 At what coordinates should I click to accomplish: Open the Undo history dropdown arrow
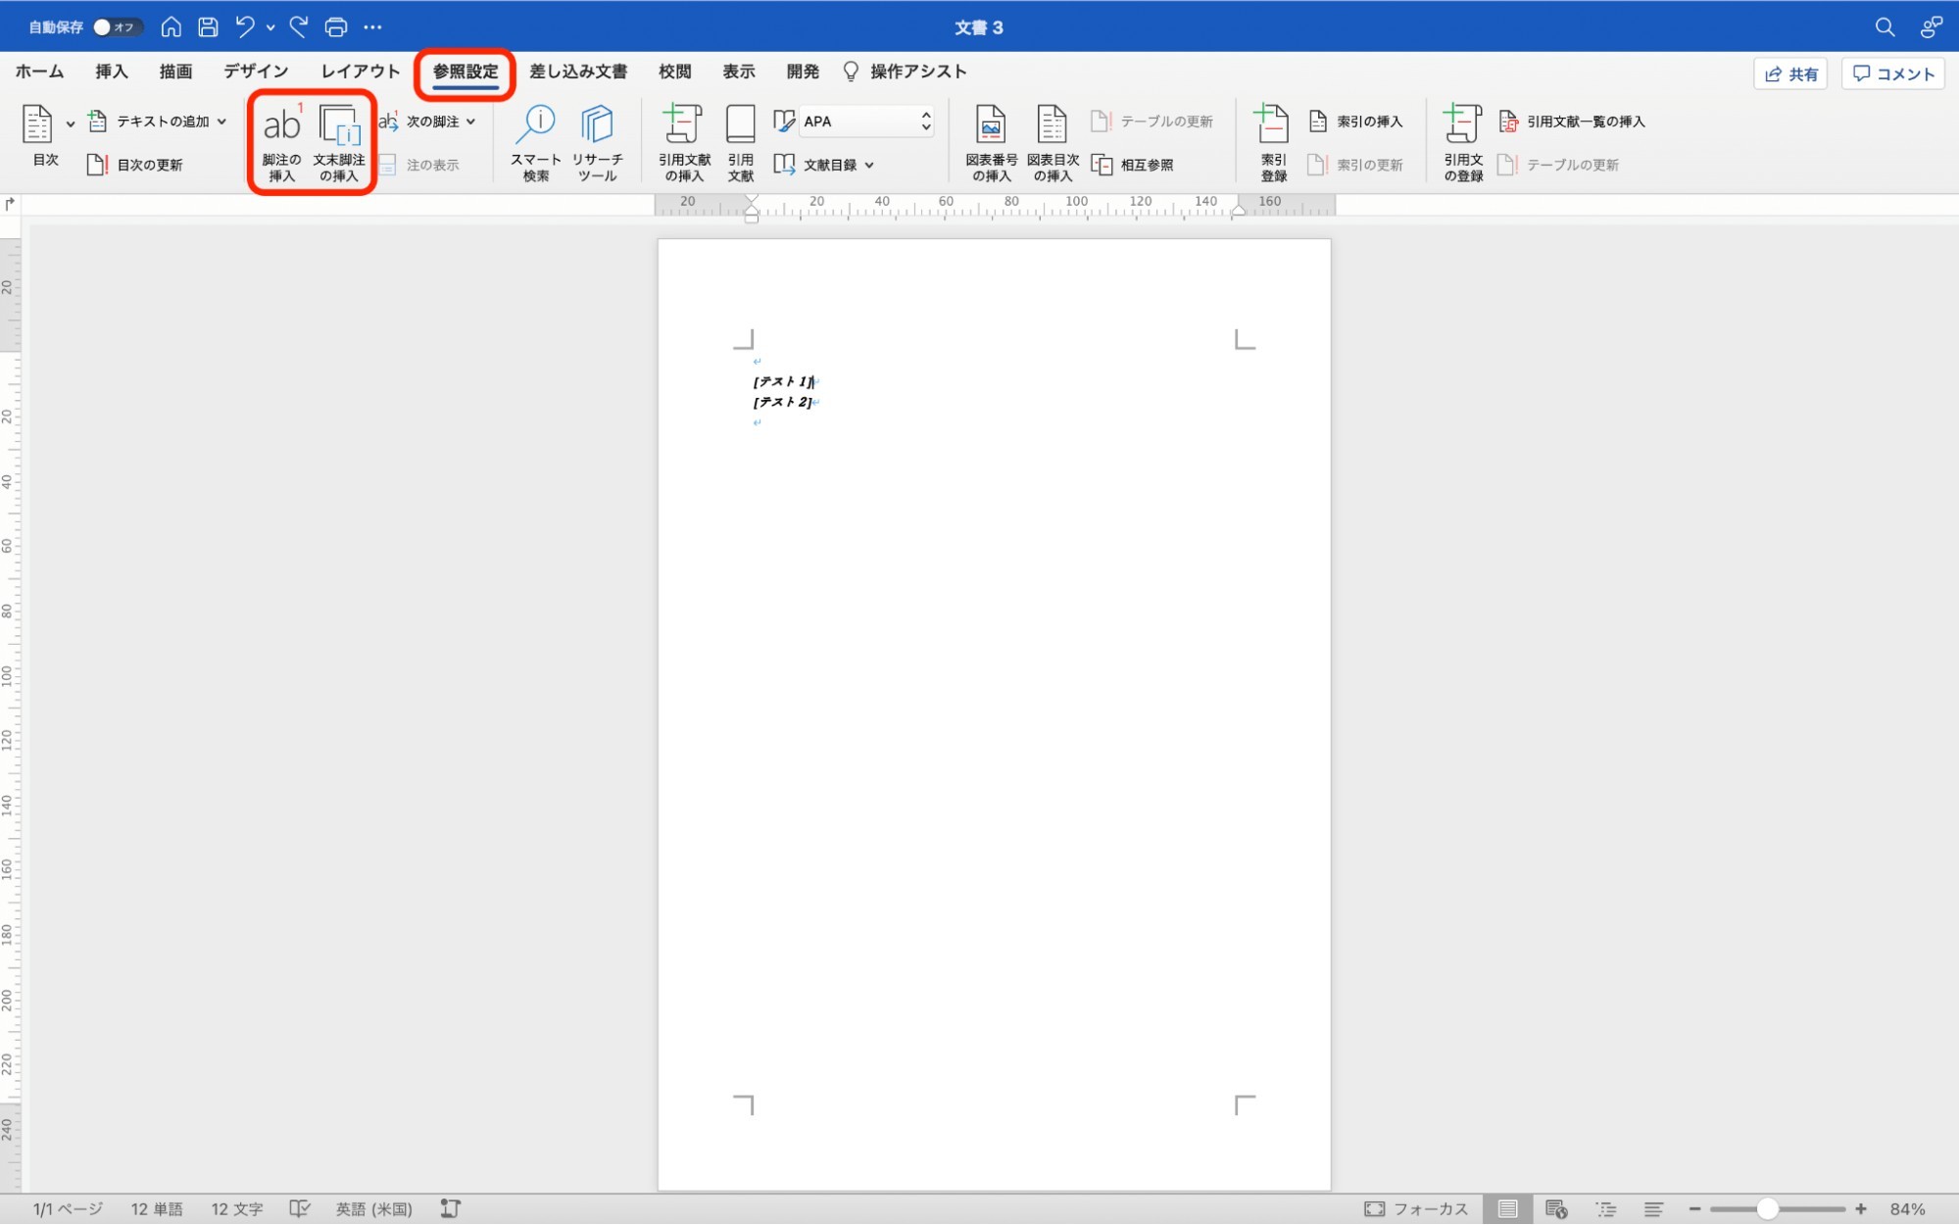click(x=270, y=27)
